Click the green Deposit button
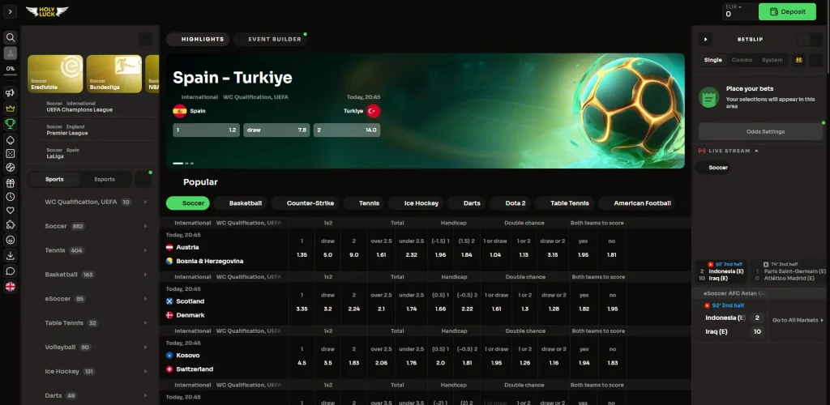Viewport: 830px width, 405px height. (787, 11)
